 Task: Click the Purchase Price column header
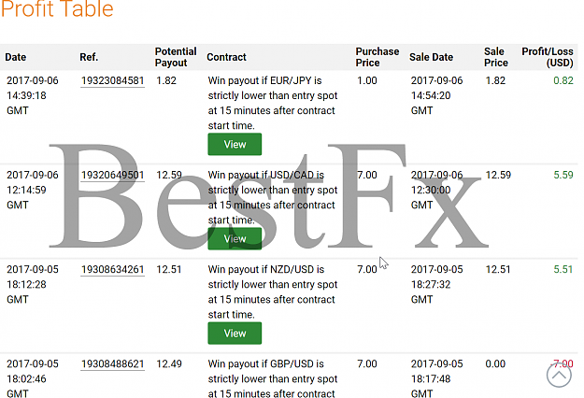377,57
